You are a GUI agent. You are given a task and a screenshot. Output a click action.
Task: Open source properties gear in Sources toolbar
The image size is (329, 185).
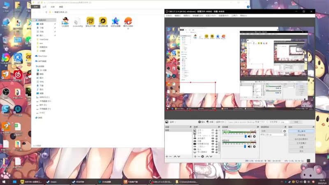tap(202, 157)
